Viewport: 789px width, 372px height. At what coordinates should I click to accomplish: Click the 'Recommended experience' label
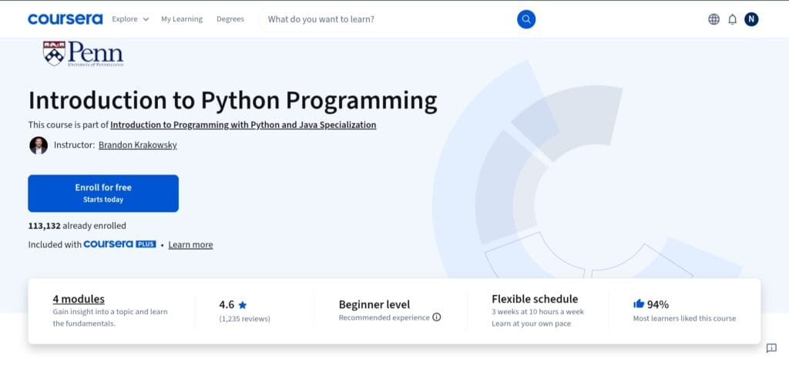pyautogui.click(x=384, y=318)
